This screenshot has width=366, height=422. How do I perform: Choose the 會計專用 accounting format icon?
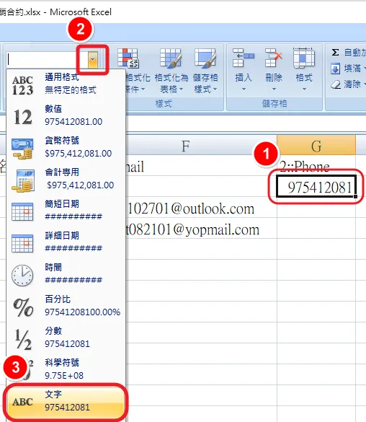(22, 180)
